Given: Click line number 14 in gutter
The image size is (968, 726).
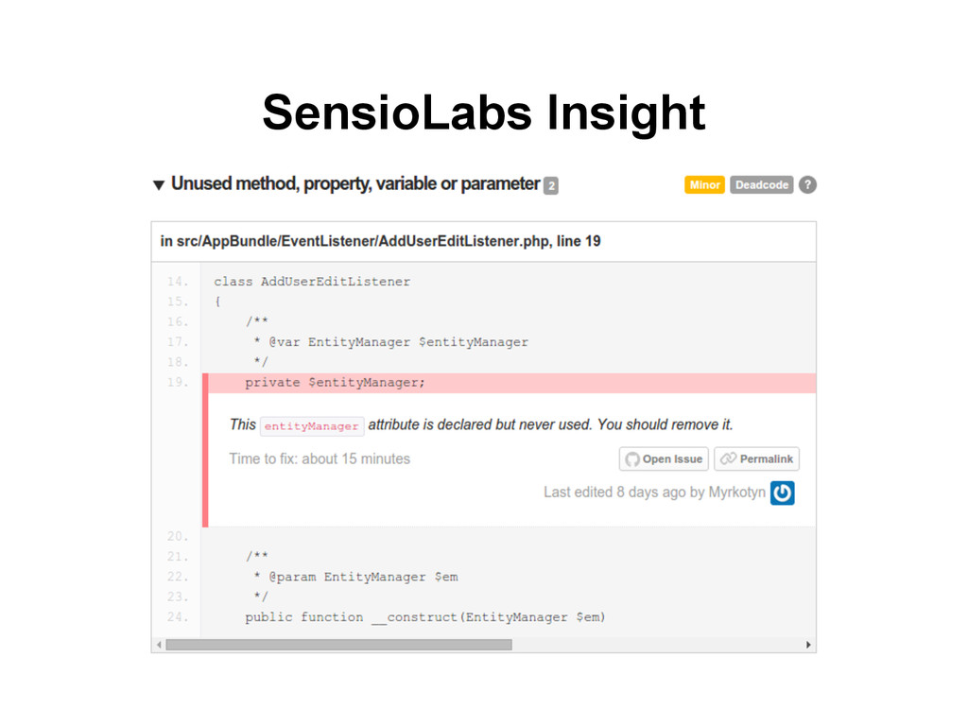Looking at the screenshot, I should pos(177,282).
